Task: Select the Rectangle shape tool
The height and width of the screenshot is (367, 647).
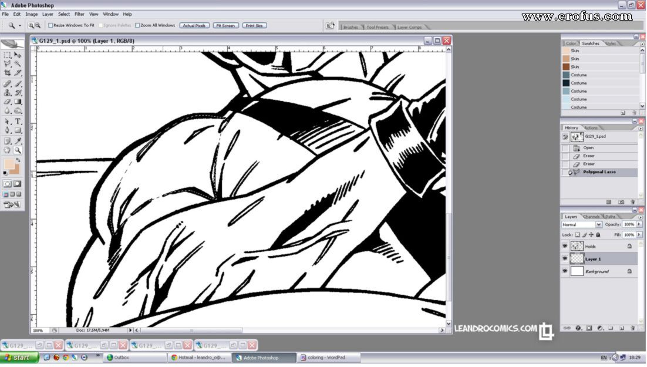Action: (18, 130)
